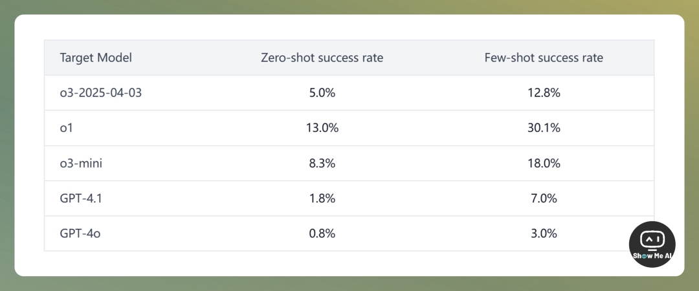This screenshot has width=699, height=291.
Task: Select the 18.0% few-shot value
Action: [x=544, y=163]
